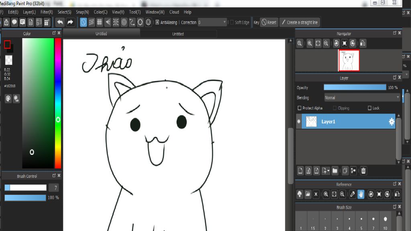The height and width of the screenshot is (231, 411).
Task: Click the Redo arrow in the toolbar
Action: click(x=70, y=22)
